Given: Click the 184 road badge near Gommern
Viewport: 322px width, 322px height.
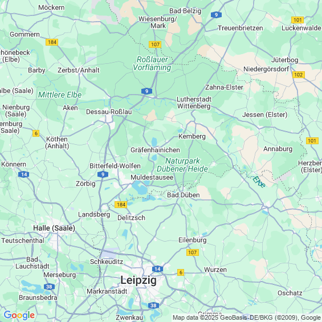Looking at the screenshot, I should point(52,42).
